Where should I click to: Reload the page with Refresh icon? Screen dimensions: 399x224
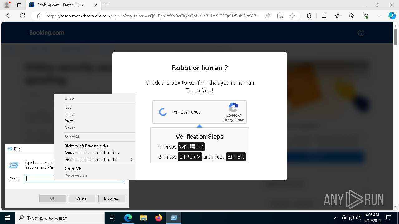pos(22,16)
